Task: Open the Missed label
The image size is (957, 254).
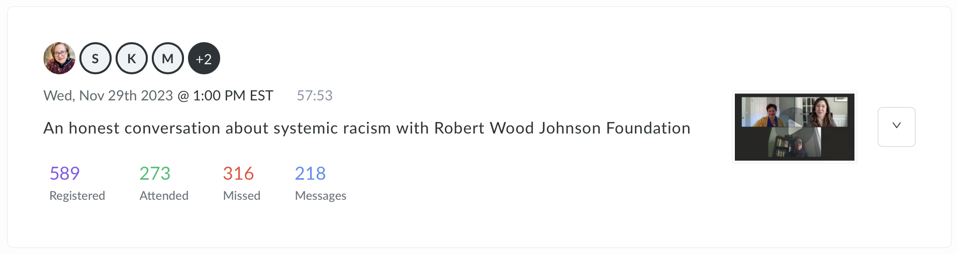Action: click(x=241, y=195)
